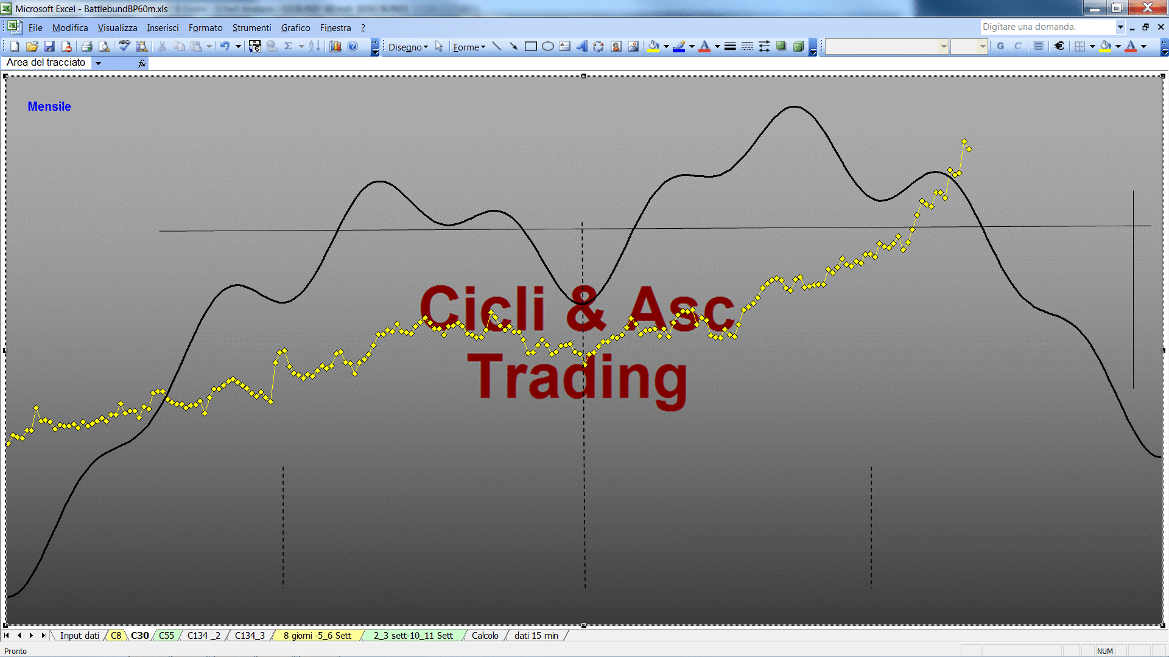Viewport: 1169px width, 657px height.
Task: Click the Euro currency style icon
Action: coord(1059,46)
